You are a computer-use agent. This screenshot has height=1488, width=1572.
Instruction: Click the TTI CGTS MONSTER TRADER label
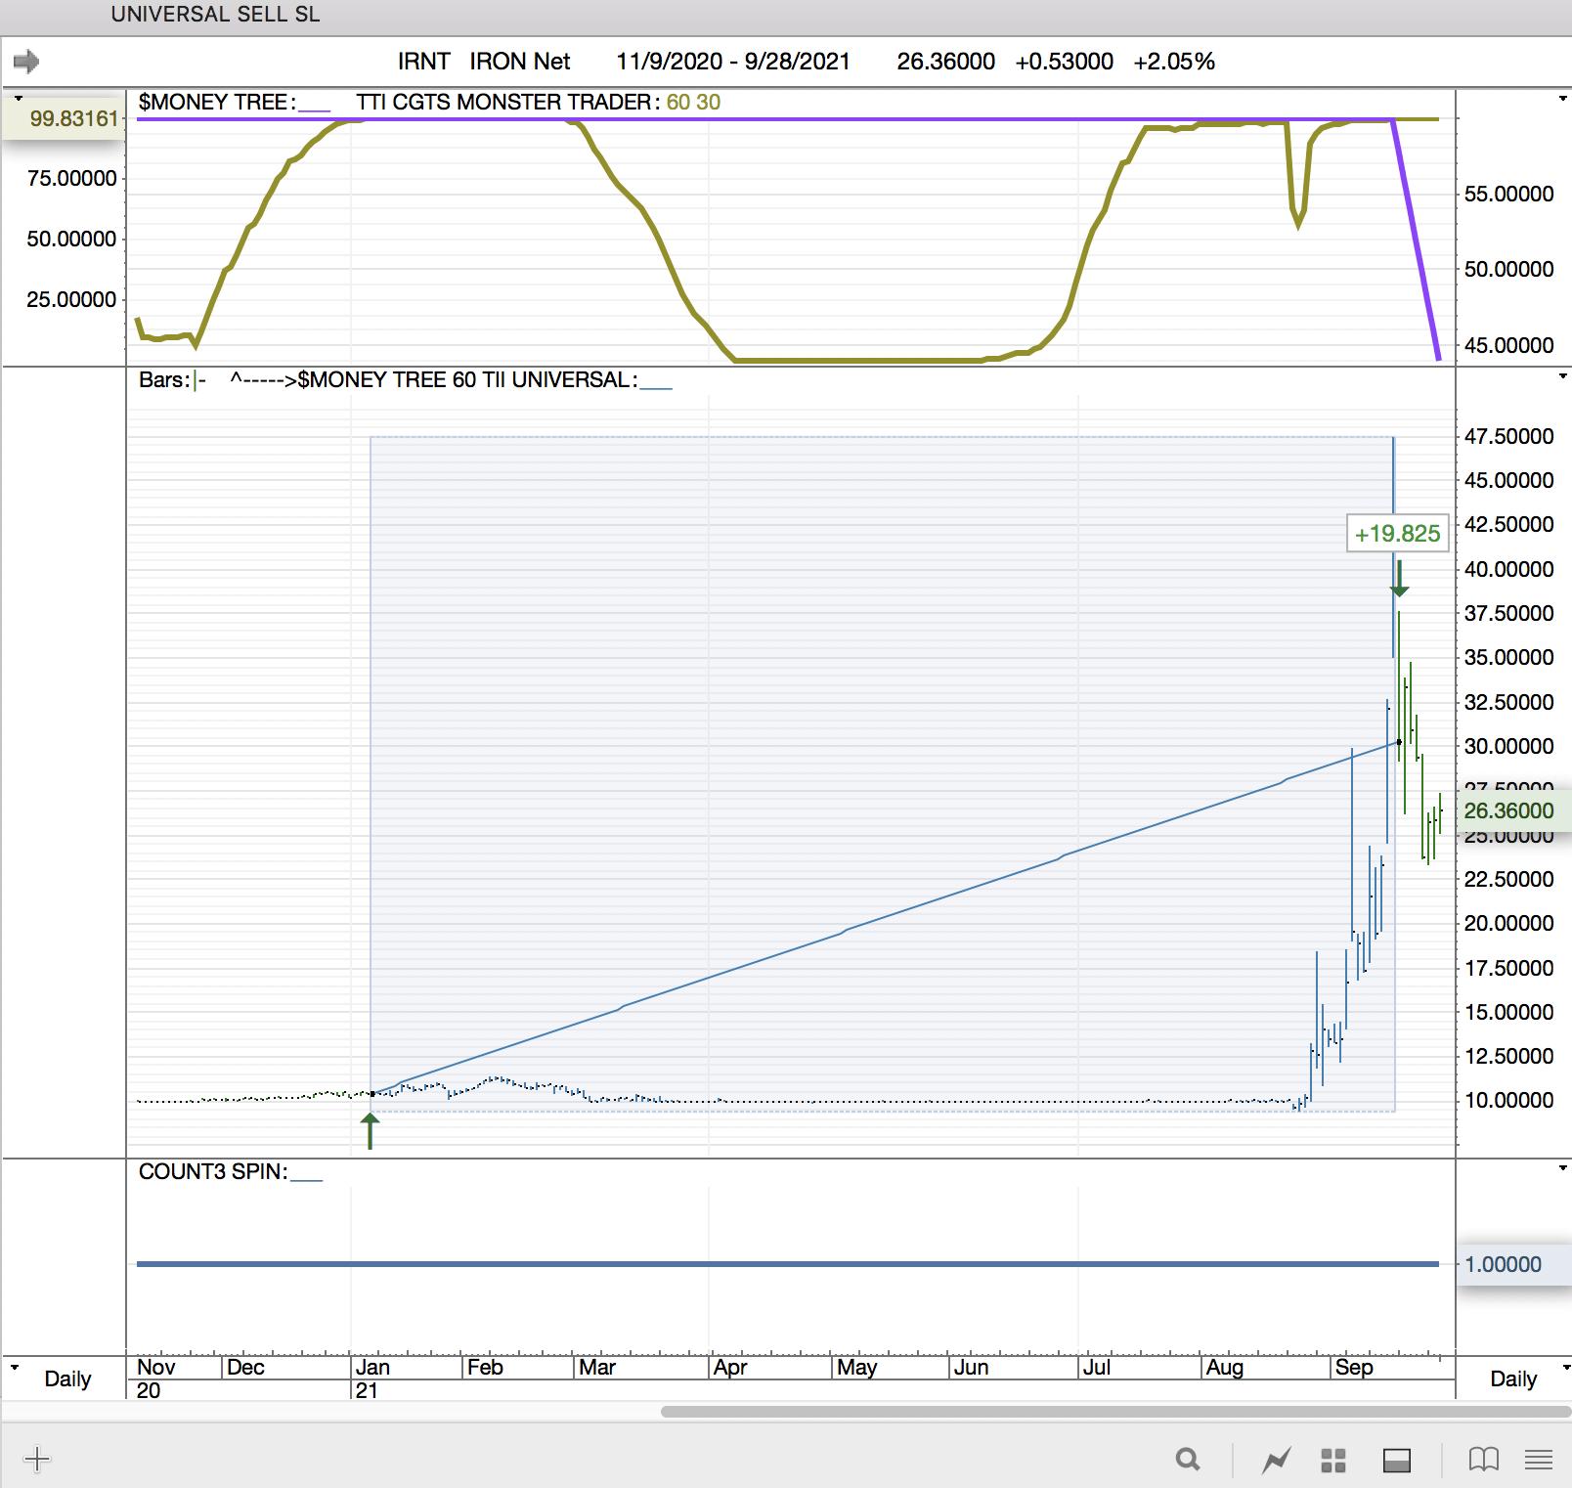[503, 103]
